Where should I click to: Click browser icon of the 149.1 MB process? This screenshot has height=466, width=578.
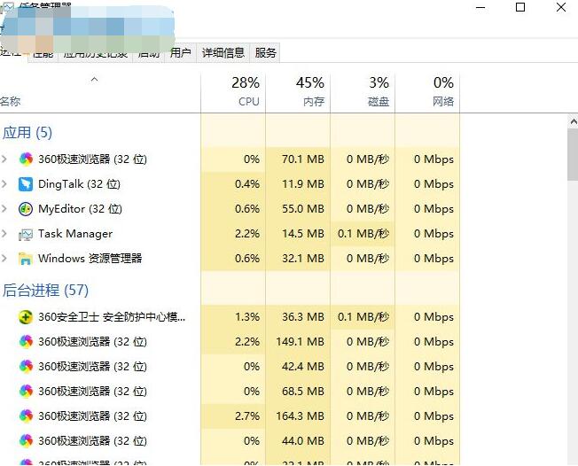click(26, 342)
